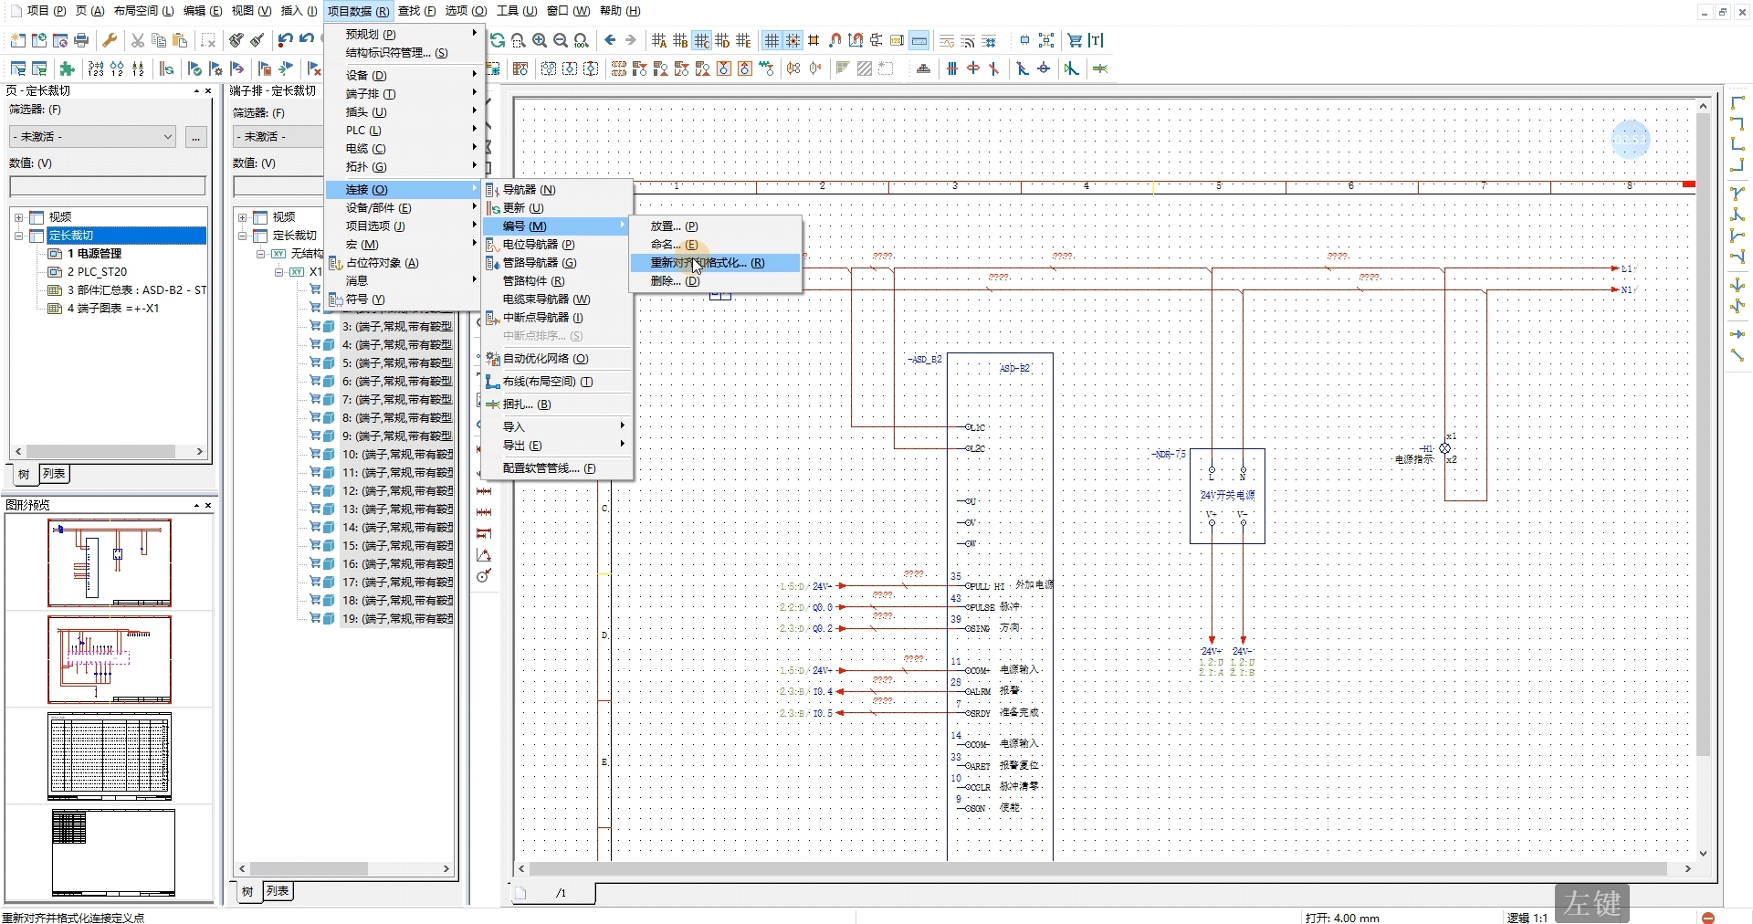Collapse the 定长裁切 node in page tree
This screenshot has height=924, width=1753.
(18, 236)
